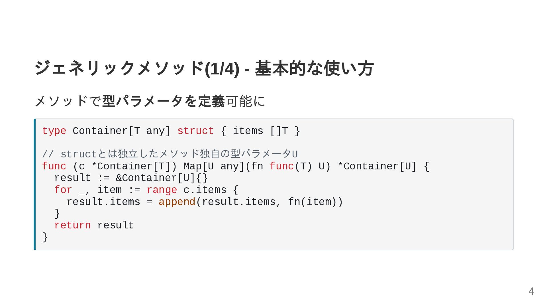Image resolution: width=547 pixels, height=308 pixels.
Task: Click Container[T any] in type declaration
Action: coord(122,131)
